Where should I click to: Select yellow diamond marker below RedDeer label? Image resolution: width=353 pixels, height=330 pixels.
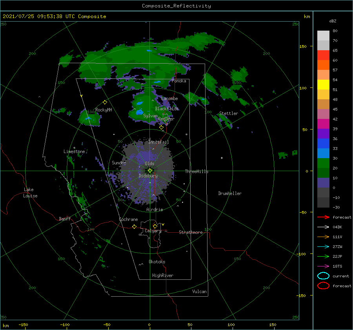(x=162, y=128)
